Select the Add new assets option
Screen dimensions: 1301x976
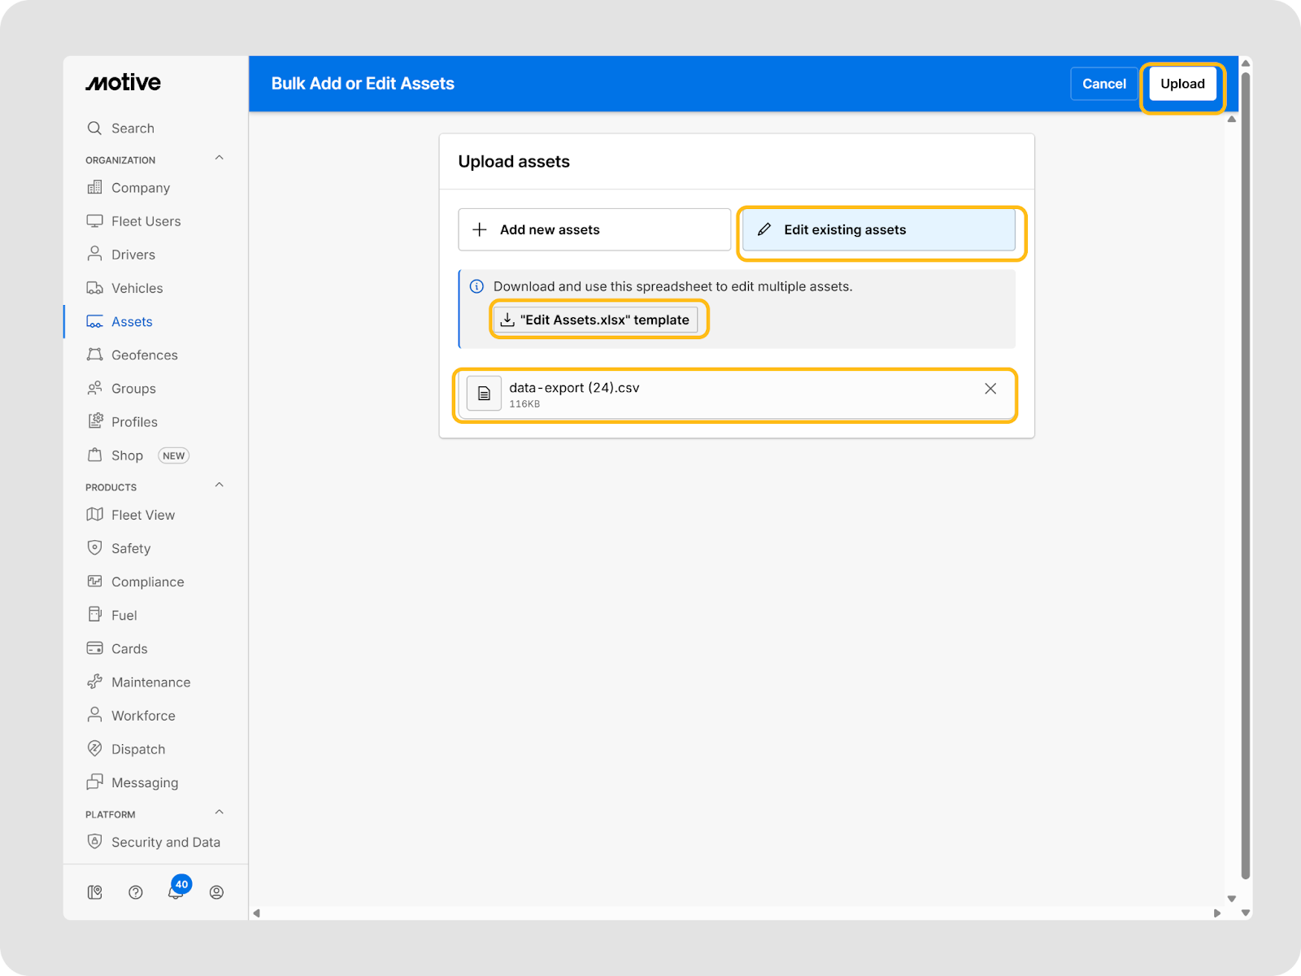click(594, 230)
